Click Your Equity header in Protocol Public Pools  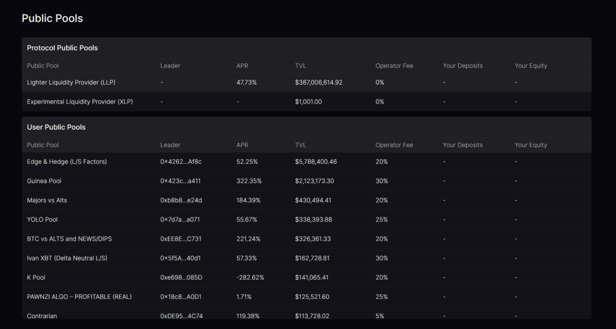pos(531,65)
